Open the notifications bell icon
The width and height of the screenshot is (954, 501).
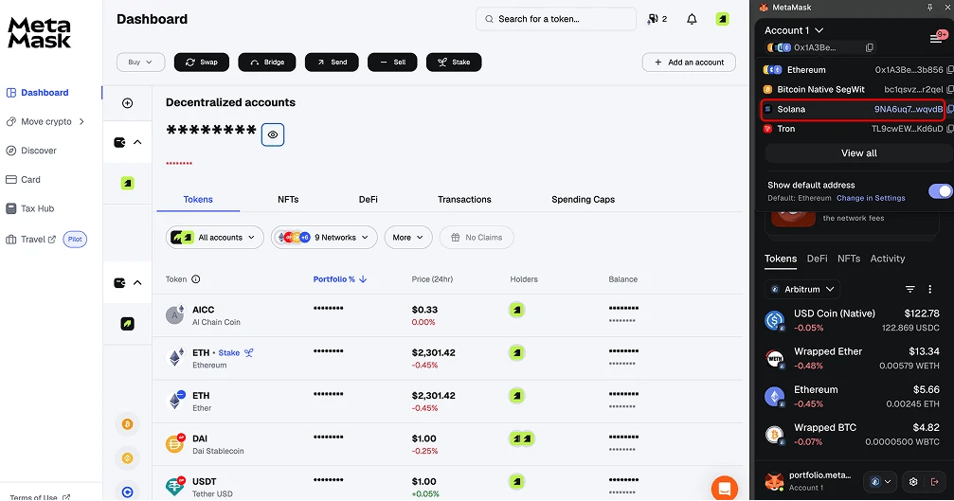point(692,19)
